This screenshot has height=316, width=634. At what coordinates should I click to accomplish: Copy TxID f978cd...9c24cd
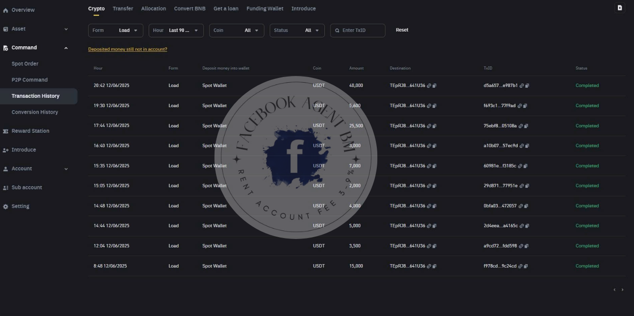526,266
